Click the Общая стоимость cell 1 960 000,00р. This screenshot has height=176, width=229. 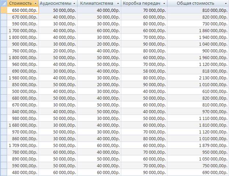(x=198, y=57)
